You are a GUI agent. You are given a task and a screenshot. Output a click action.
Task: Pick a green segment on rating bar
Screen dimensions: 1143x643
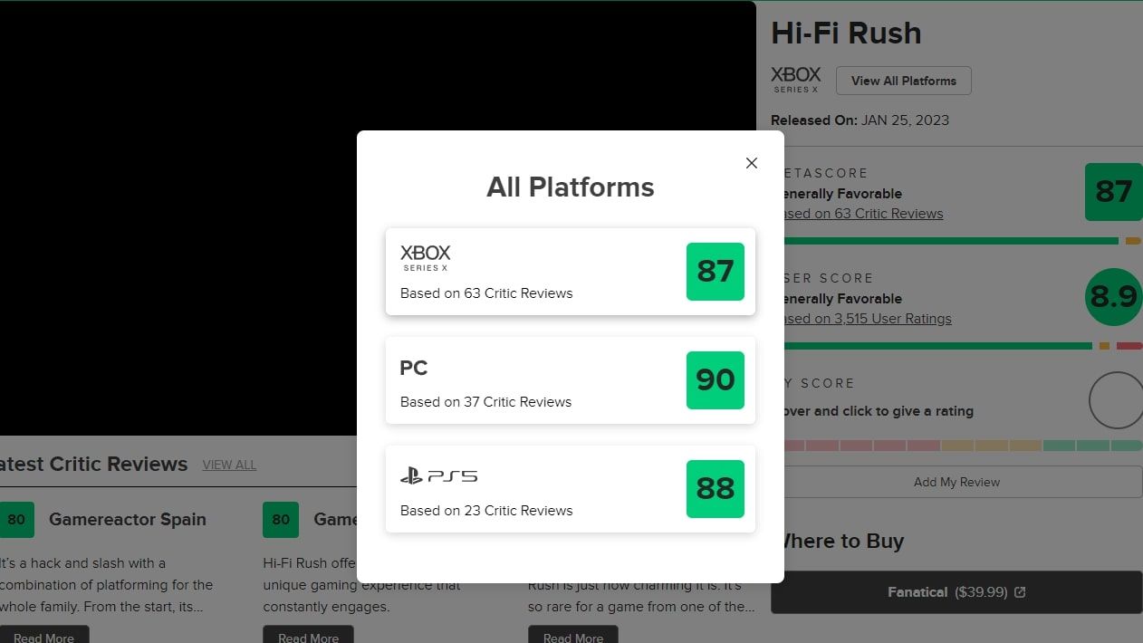(1092, 446)
